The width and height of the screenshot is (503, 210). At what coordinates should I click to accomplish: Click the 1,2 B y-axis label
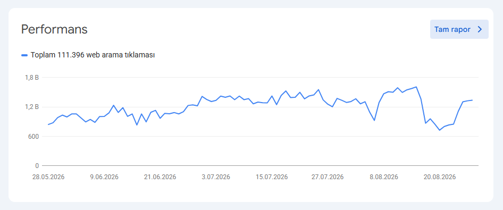32,107
